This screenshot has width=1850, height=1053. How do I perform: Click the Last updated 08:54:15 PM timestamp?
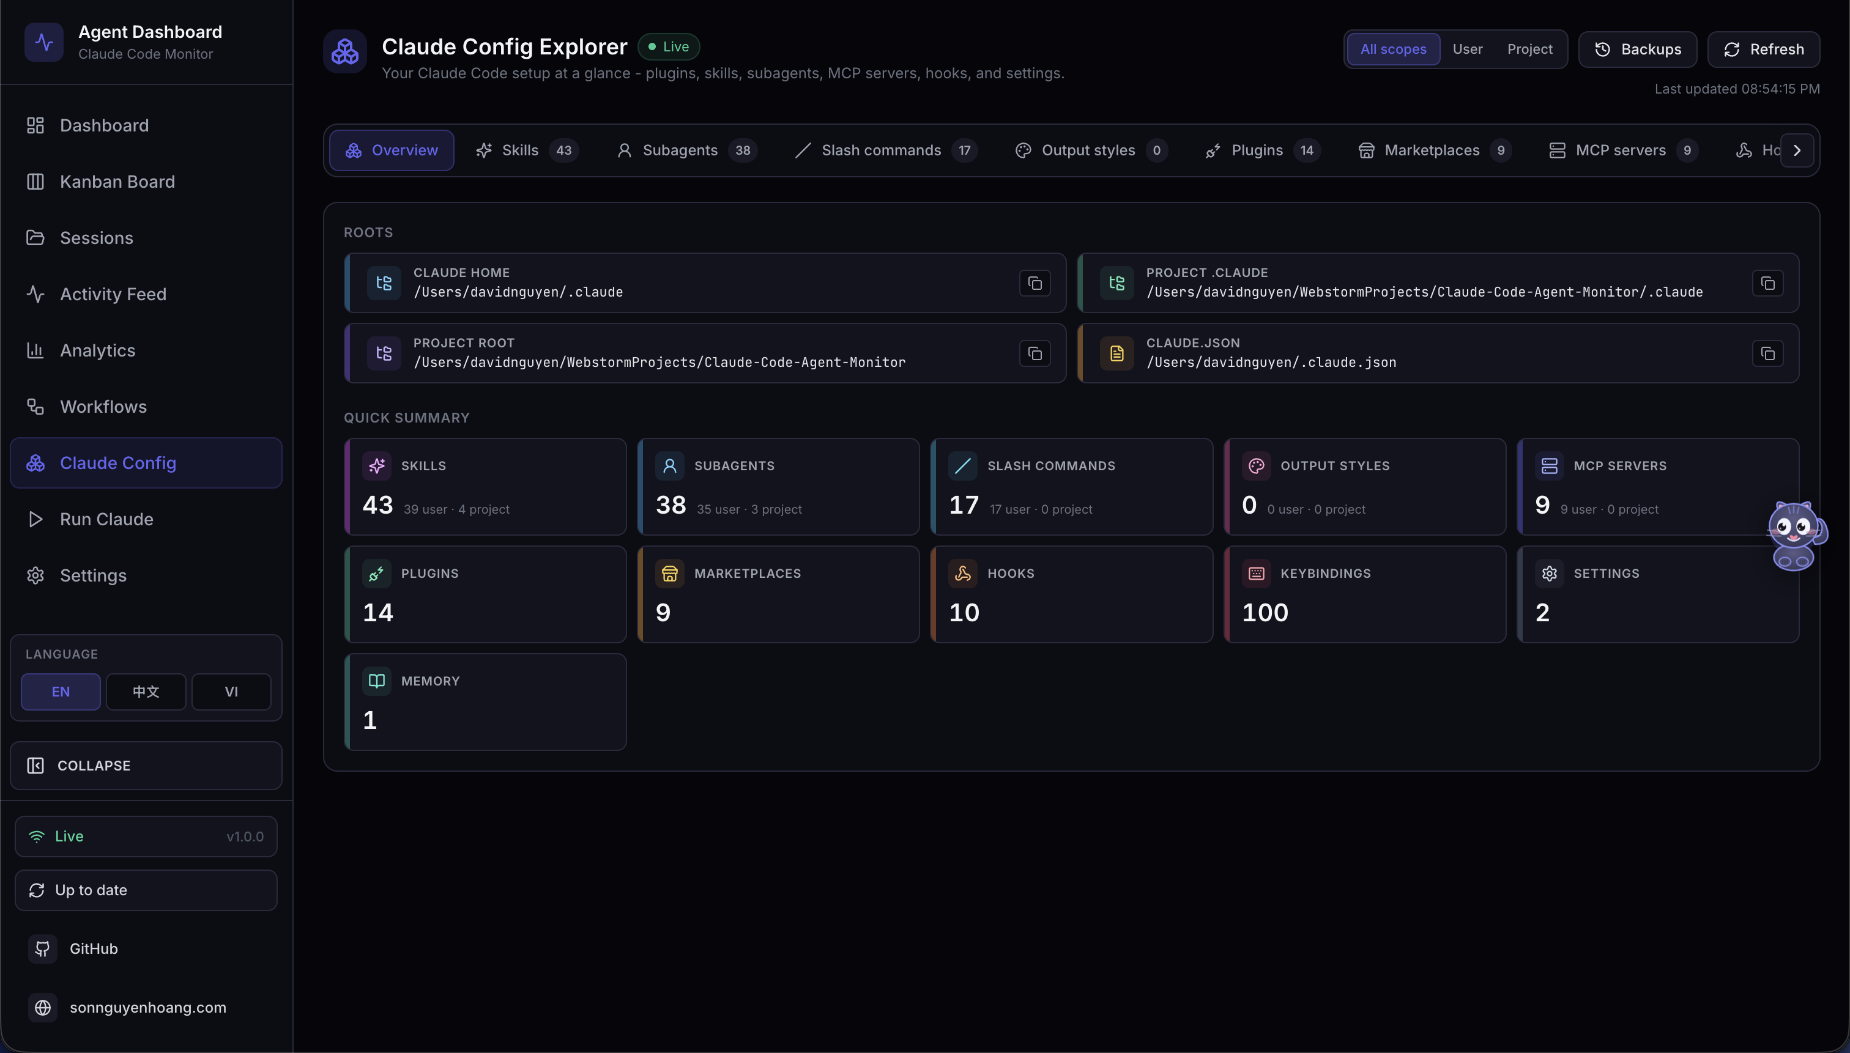[1737, 89]
